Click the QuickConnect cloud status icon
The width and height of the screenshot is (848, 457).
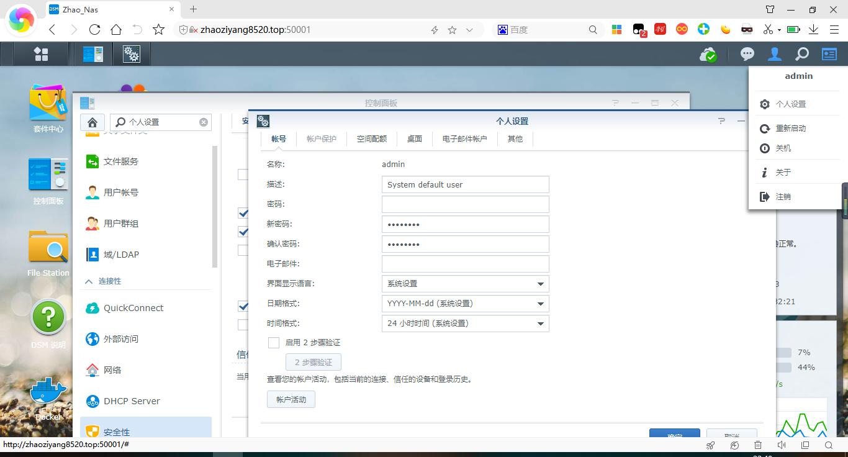click(708, 54)
